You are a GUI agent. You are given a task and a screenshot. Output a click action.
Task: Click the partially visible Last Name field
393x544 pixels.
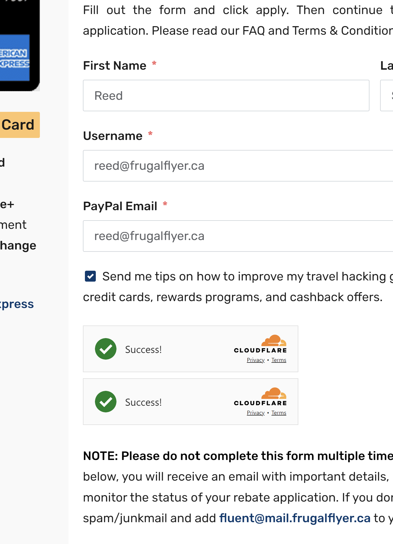(x=387, y=95)
